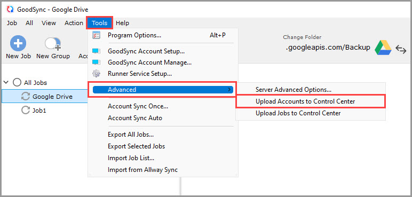Click the New Group label text
412x197 pixels.
click(x=53, y=56)
